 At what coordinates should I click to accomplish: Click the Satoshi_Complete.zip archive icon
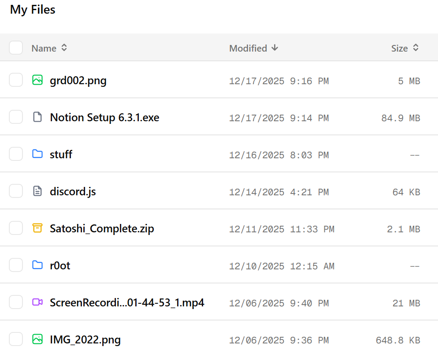pyautogui.click(x=37, y=228)
